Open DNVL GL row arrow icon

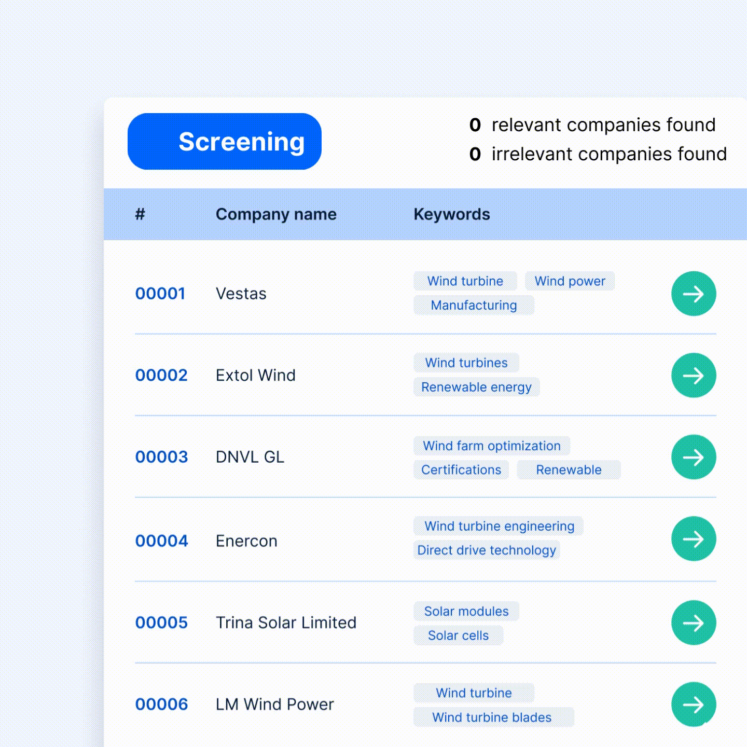point(694,457)
